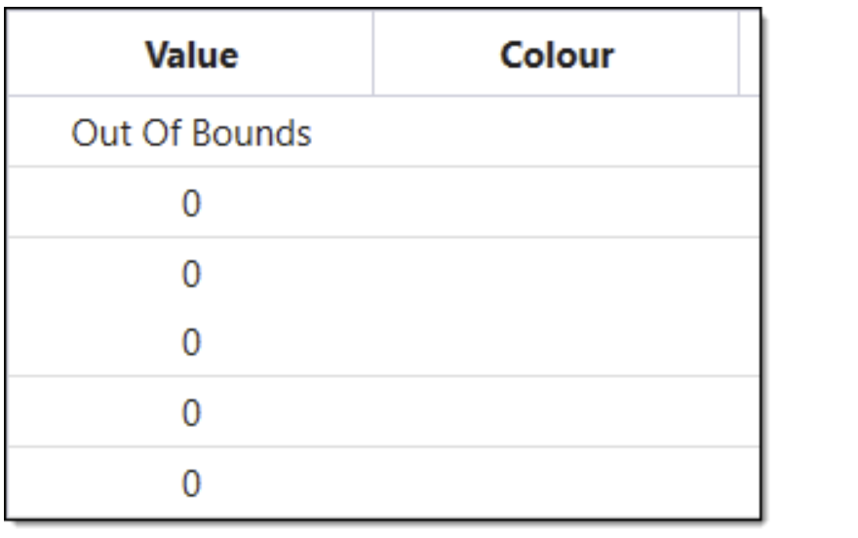Click the word Value in the header
Viewport: 858px width, 538px height.
click(191, 56)
